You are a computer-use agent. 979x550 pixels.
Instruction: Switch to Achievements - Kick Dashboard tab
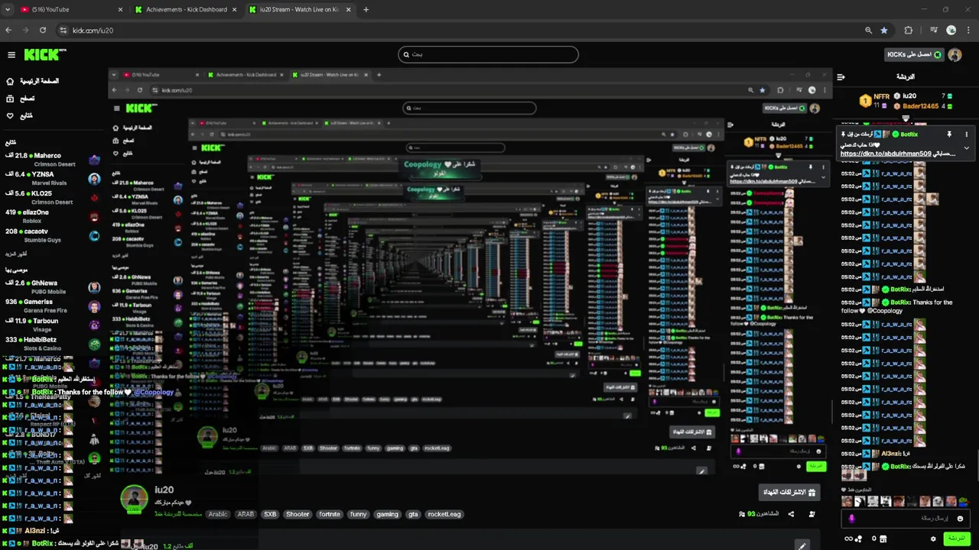point(186,9)
